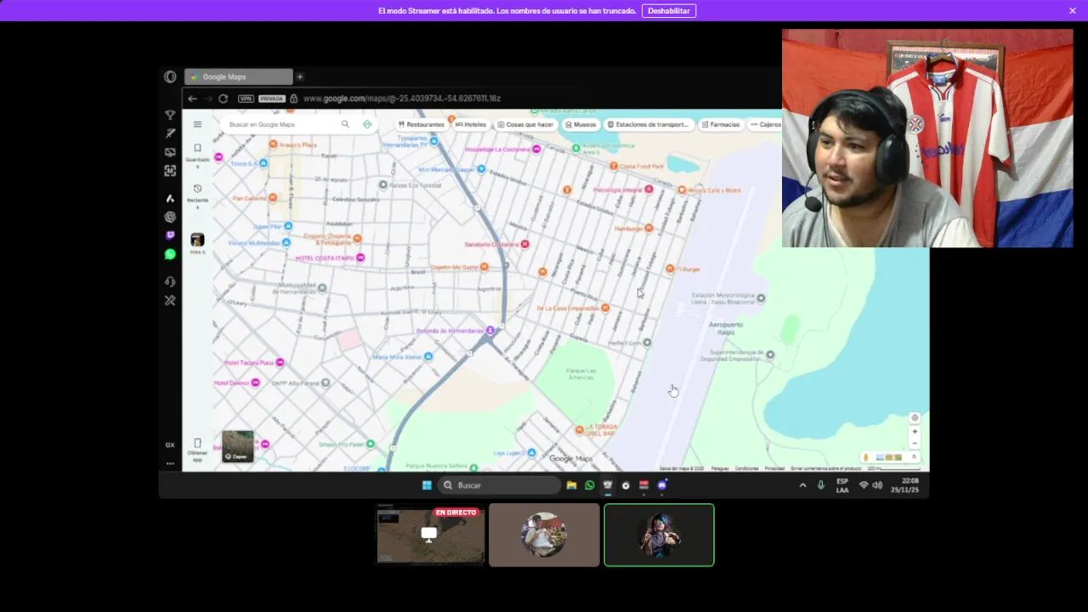Filter map by Hoteles chip
1088x612 pixels.
click(472, 124)
